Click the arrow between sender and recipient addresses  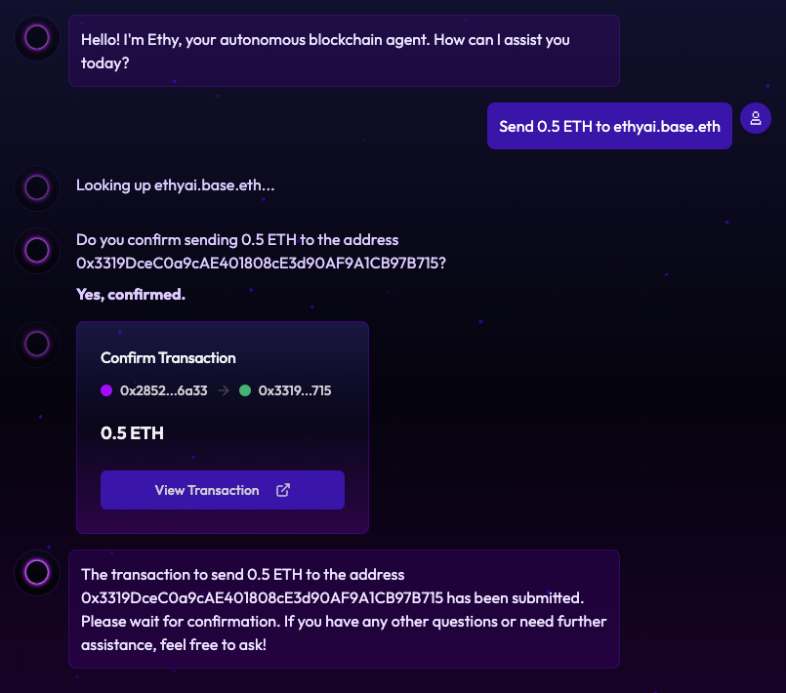(x=226, y=390)
